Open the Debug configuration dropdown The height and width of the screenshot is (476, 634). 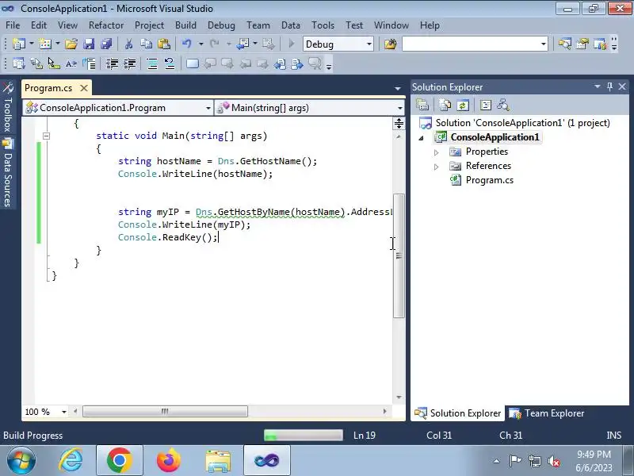pyautogui.click(x=369, y=44)
